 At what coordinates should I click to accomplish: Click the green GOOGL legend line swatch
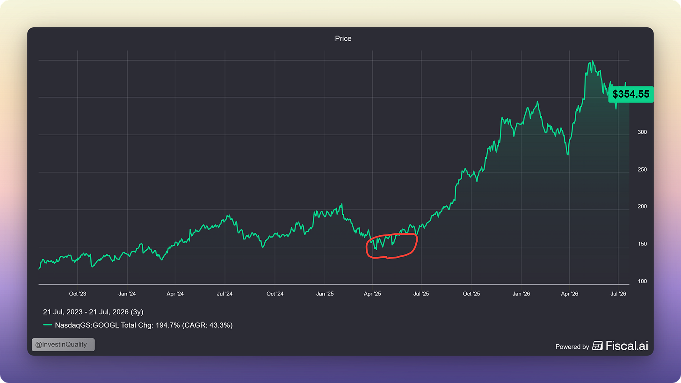click(x=48, y=325)
